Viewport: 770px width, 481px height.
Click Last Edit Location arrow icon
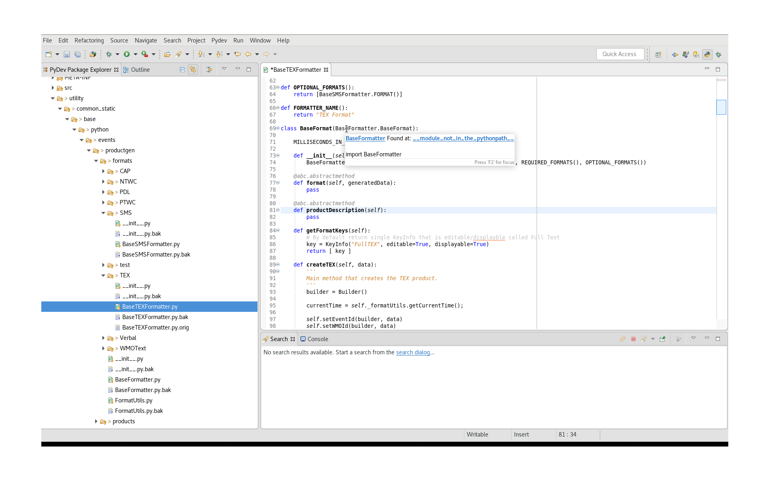237,54
